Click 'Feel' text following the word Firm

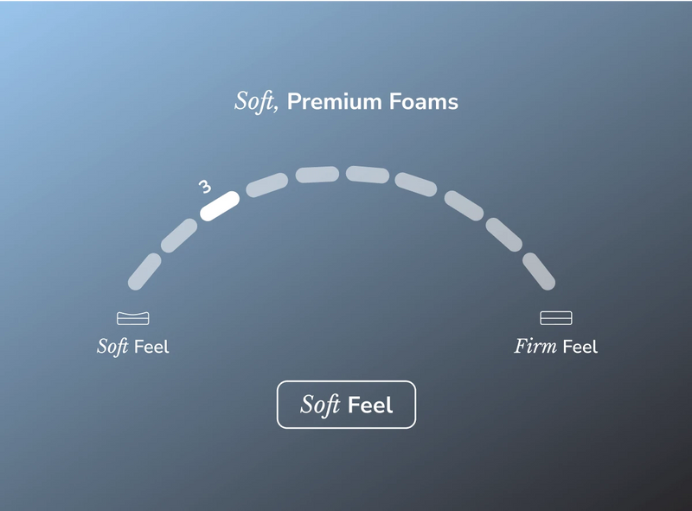pyautogui.click(x=580, y=347)
